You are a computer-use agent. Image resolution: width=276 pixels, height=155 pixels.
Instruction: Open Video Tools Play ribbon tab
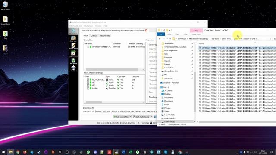pos(196,31)
